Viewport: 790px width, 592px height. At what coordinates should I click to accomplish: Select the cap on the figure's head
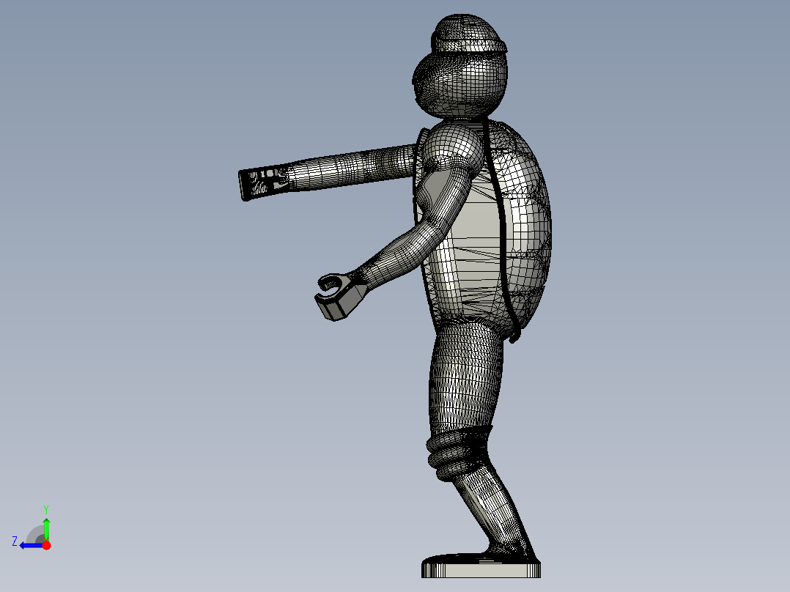coord(468,34)
